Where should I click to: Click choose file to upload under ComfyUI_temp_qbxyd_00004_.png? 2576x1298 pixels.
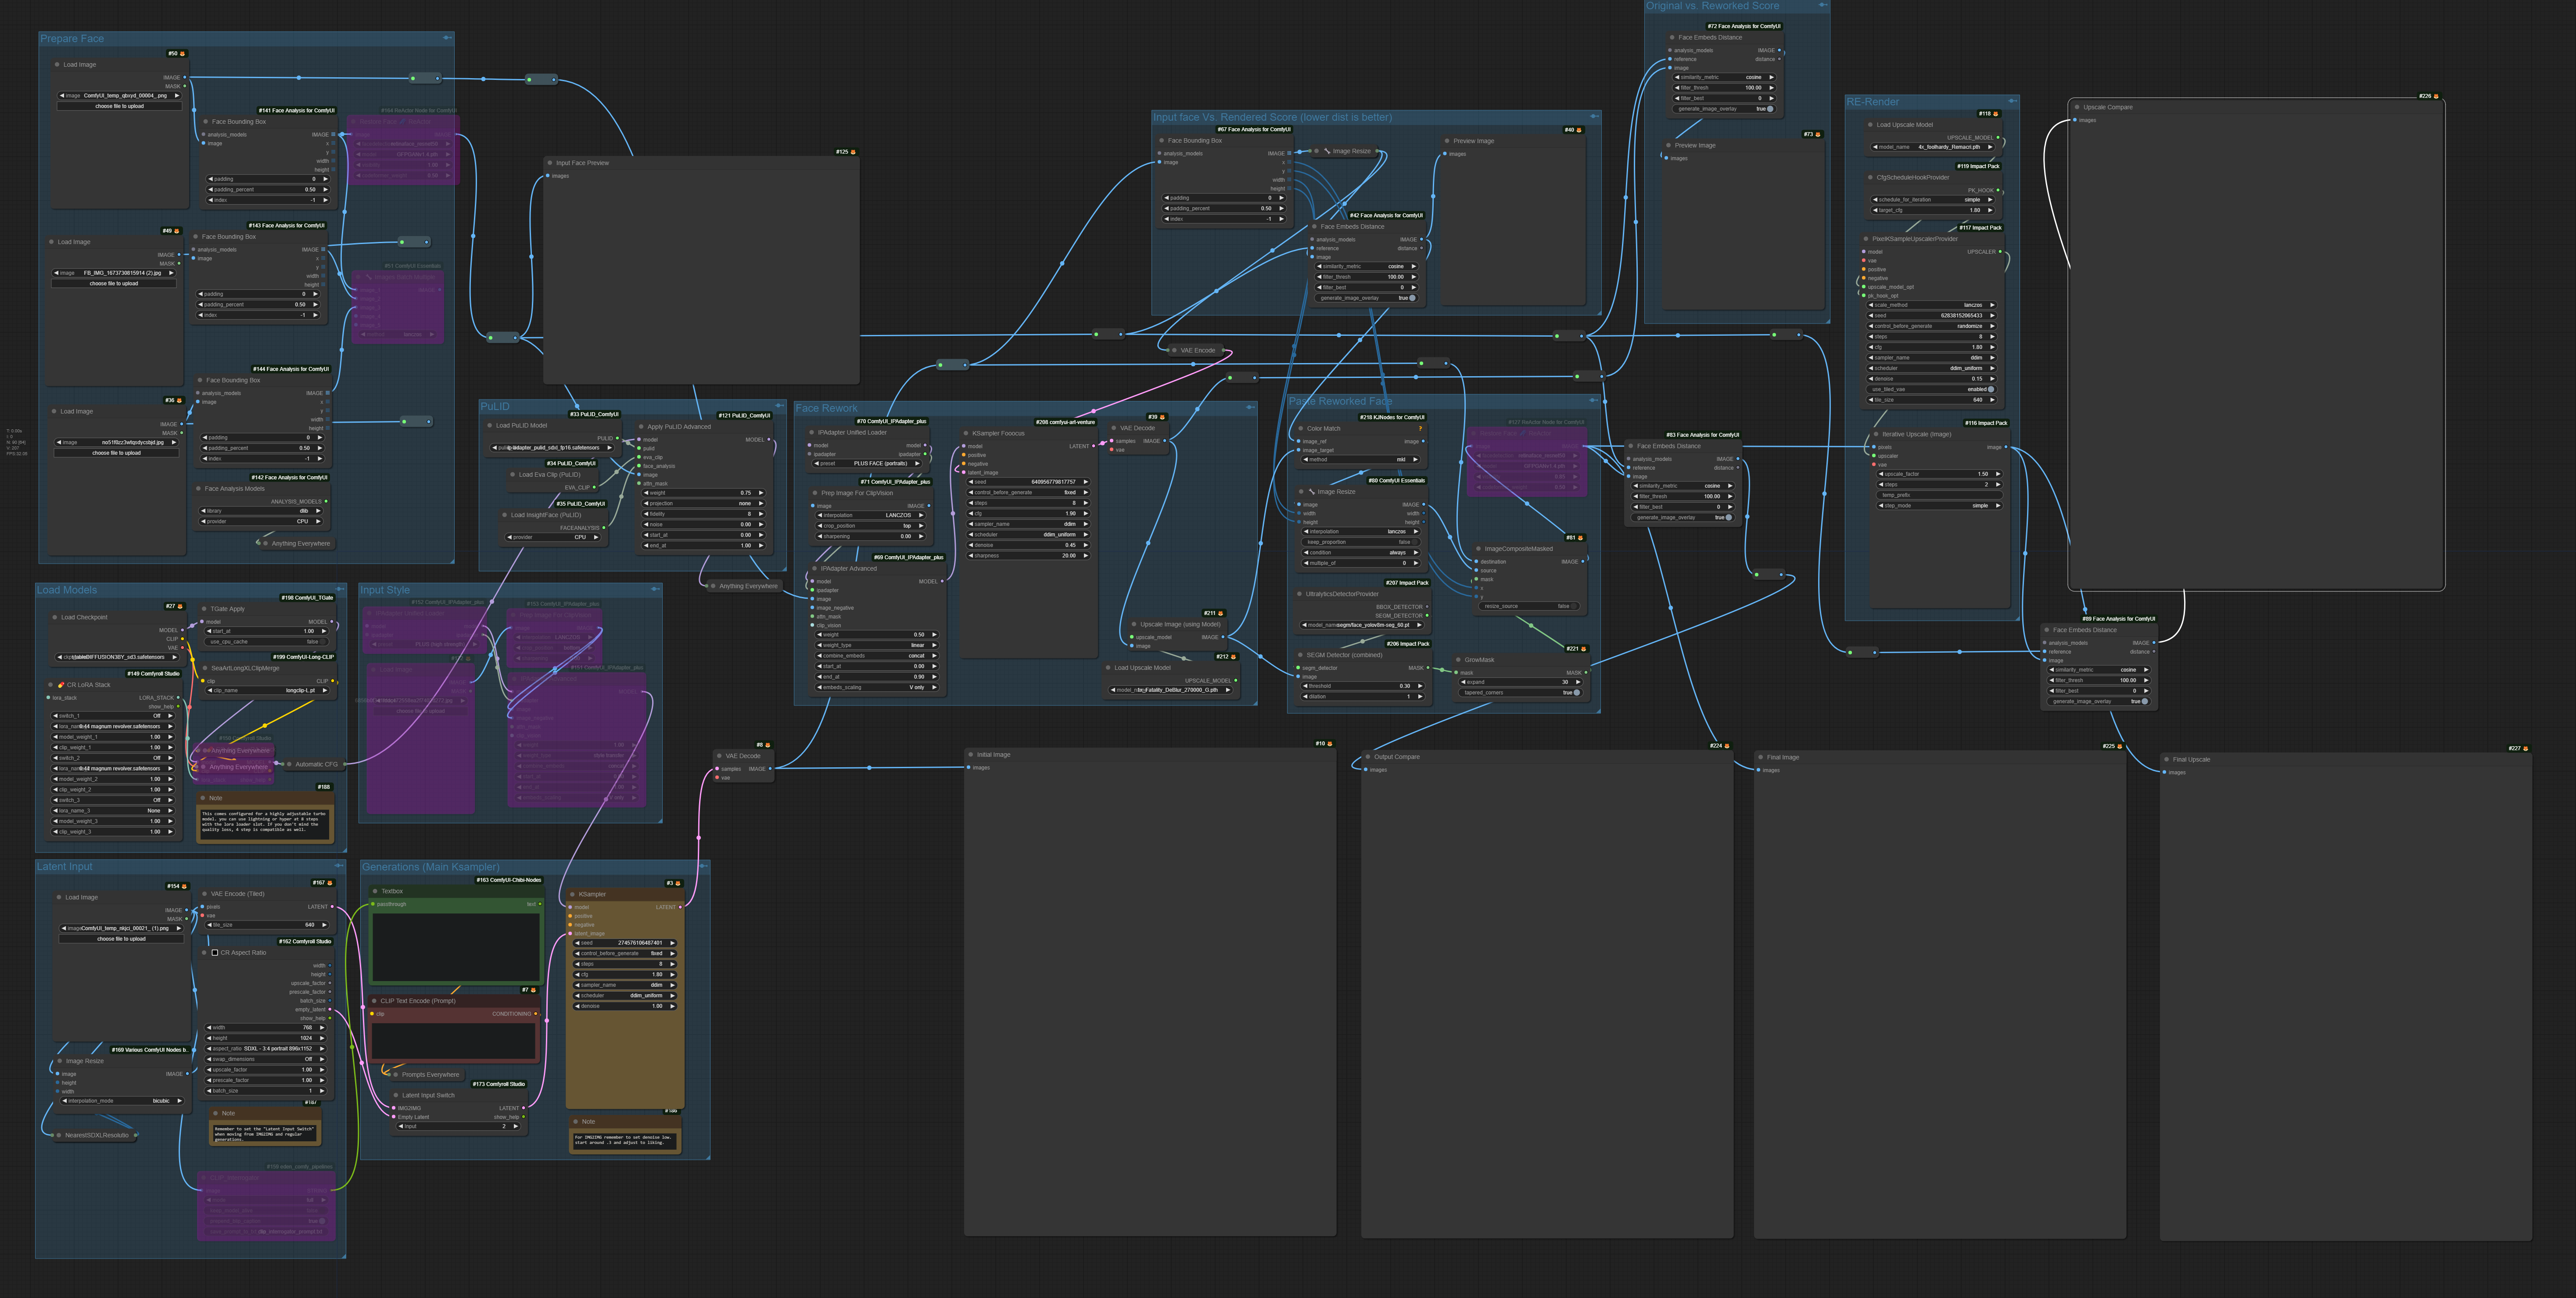click(x=120, y=106)
